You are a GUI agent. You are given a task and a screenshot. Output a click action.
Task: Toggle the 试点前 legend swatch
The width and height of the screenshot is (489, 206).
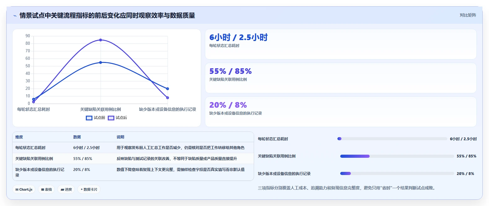tap(89, 118)
